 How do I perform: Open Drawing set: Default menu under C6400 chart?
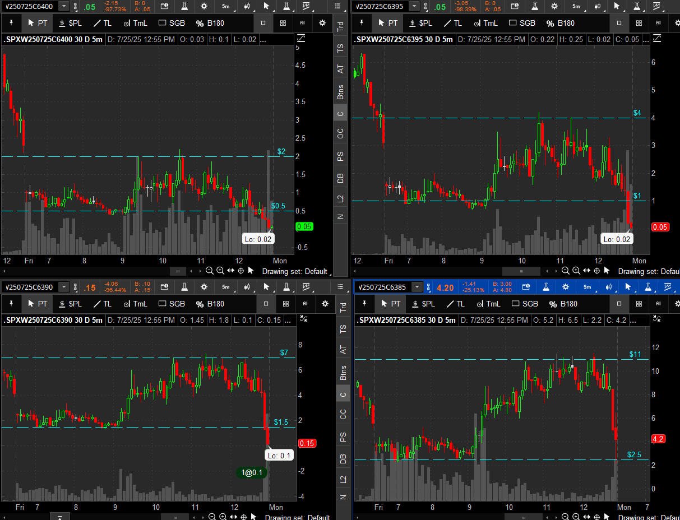[x=294, y=271]
